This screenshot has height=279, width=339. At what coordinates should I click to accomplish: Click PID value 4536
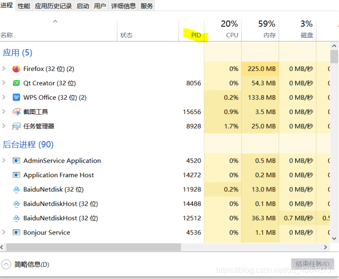point(194,232)
